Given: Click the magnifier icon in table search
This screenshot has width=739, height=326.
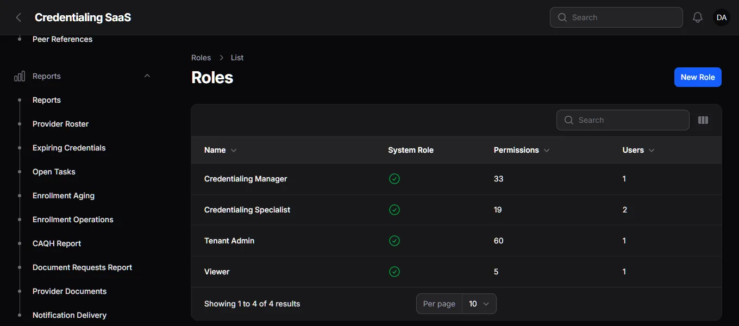Looking at the screenshot, I should [x=569, y=120].
